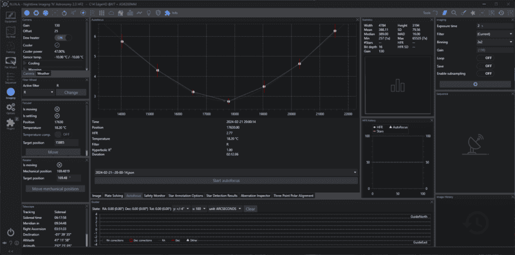Open the Sequencer section in sidebar
515x255 pixels.
(x=10, y=77)
